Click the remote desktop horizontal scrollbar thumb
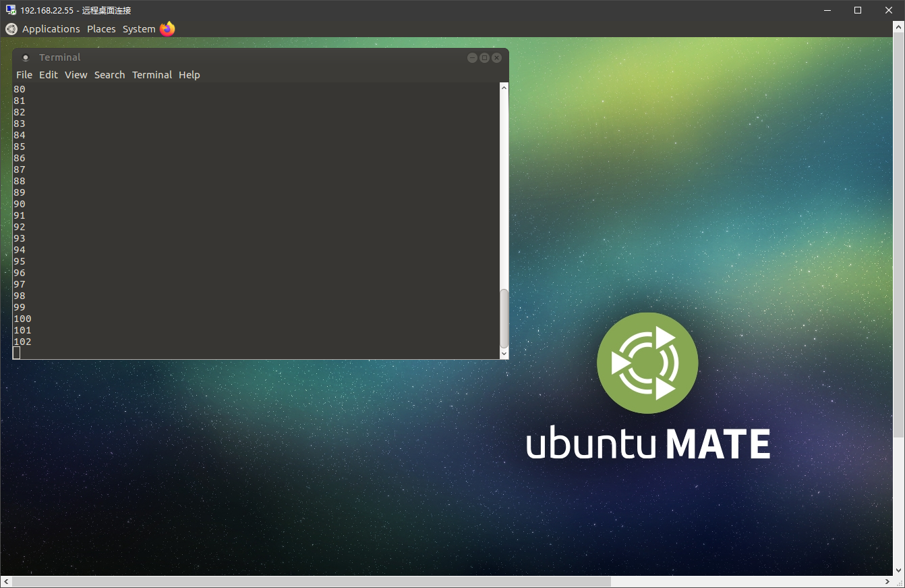 pos(311,581)
